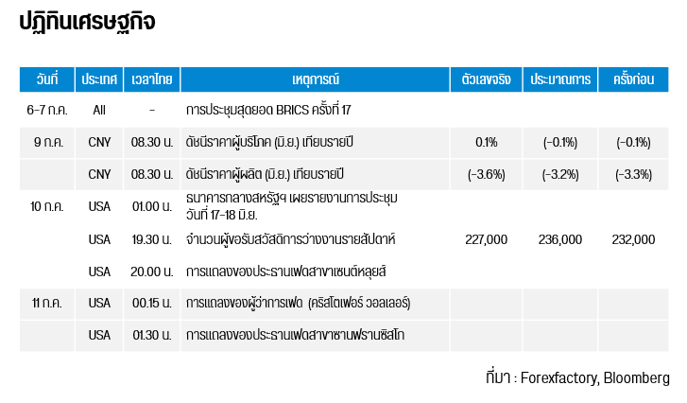Select the 00.15 น. time cell
687x403 pixels.
pyautogui.click(x=151, y=304)
